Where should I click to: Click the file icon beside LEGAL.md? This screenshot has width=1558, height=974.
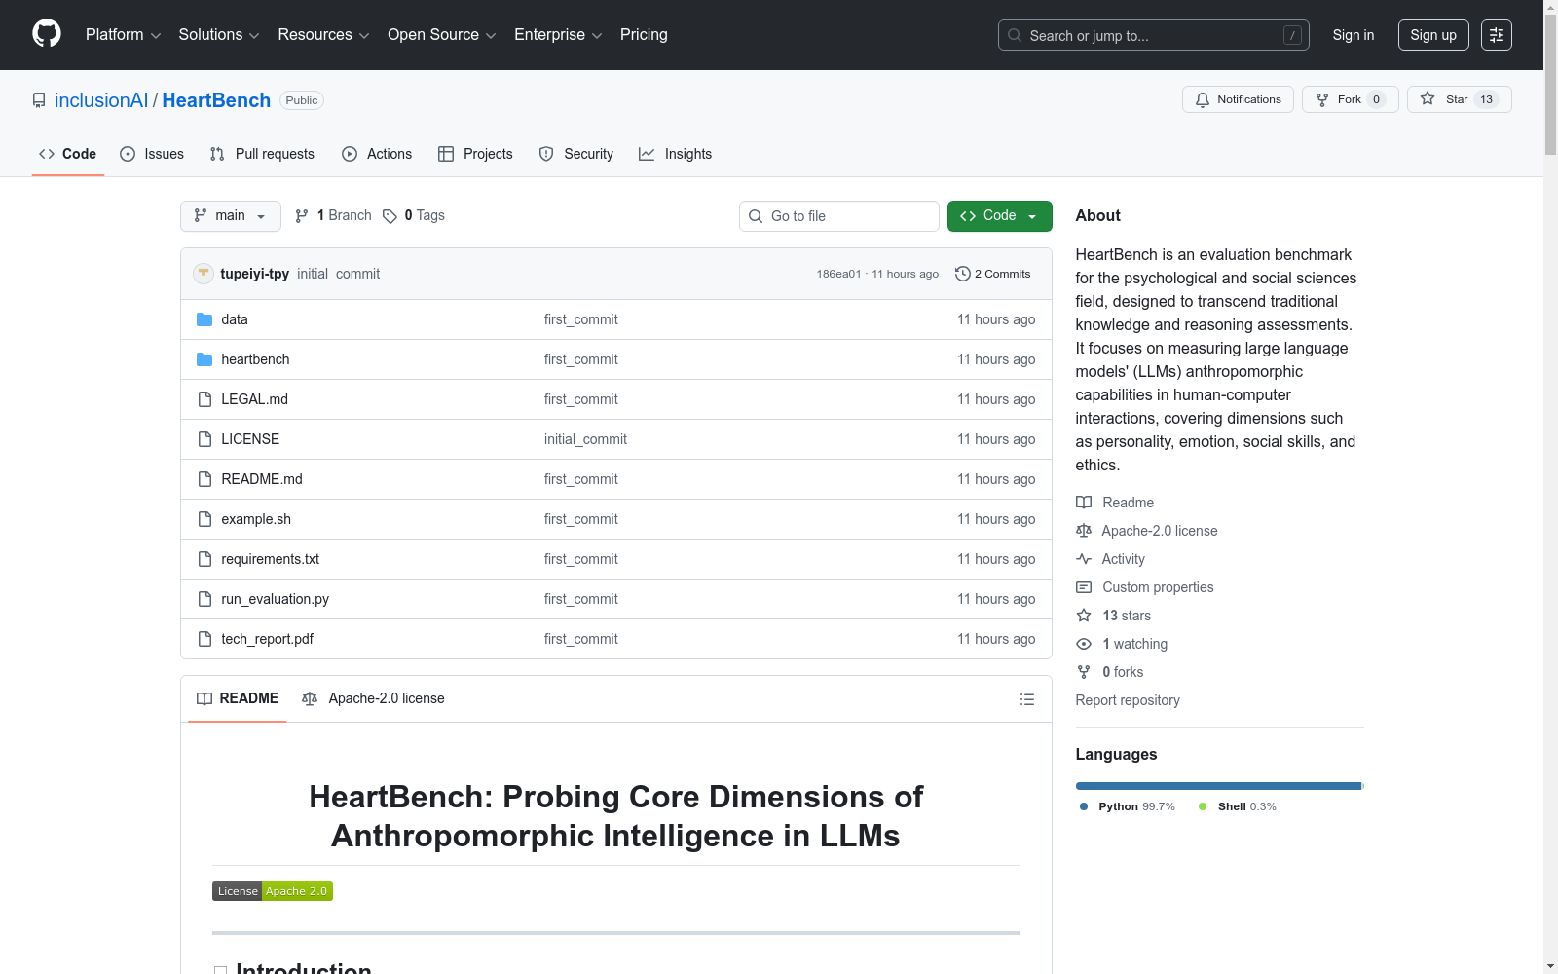point(204,399)
